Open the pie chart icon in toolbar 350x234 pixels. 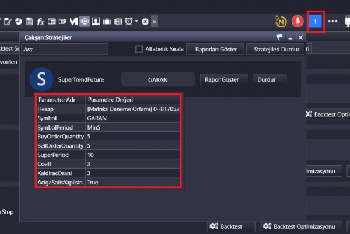click(x=19, y=22)
